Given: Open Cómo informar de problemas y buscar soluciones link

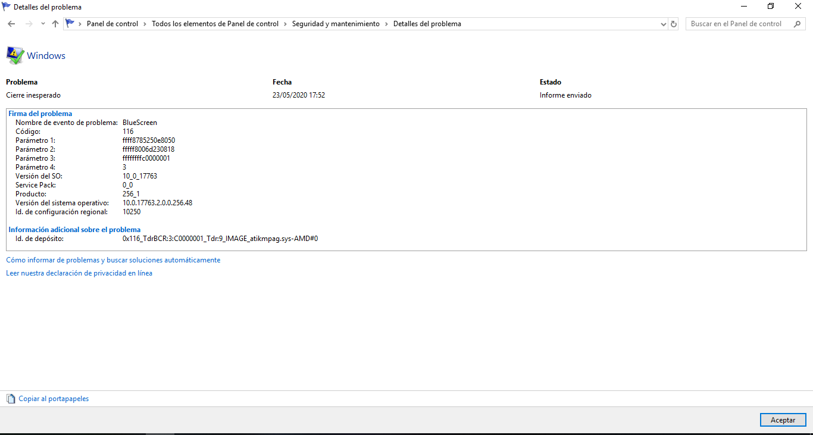Looking at the screenshot, I should click(113, 260).
